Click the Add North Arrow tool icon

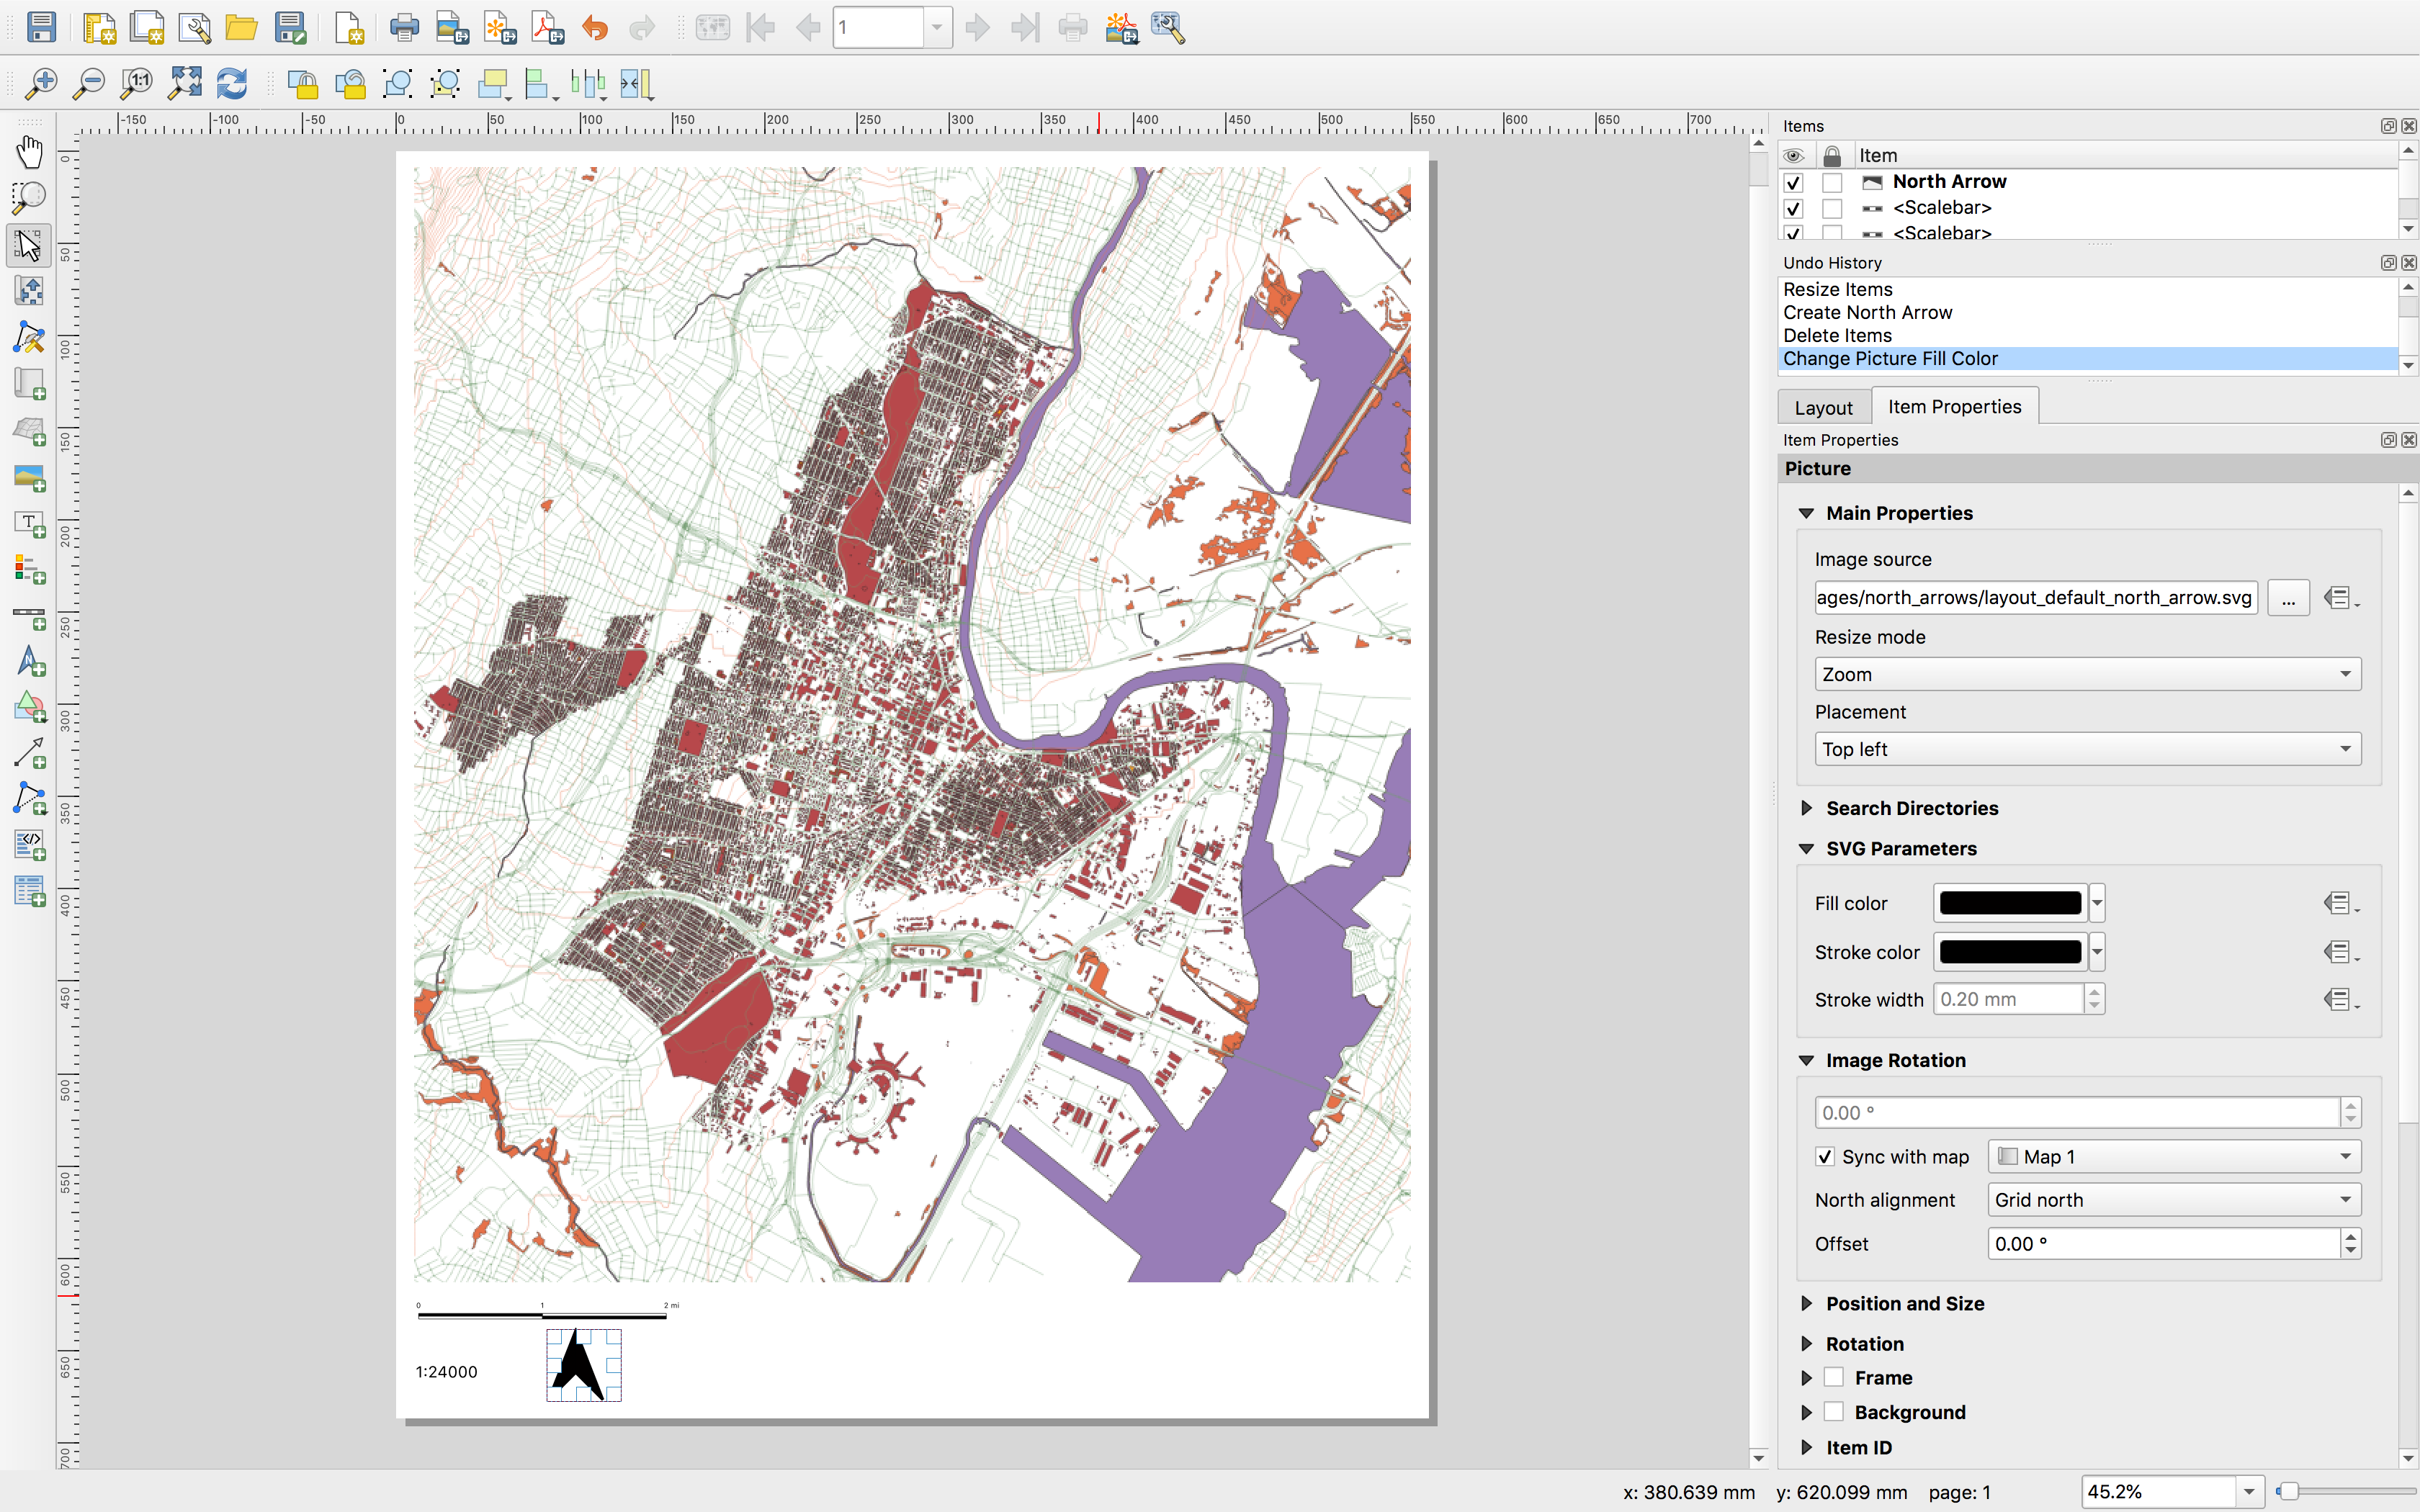point(29,662)
